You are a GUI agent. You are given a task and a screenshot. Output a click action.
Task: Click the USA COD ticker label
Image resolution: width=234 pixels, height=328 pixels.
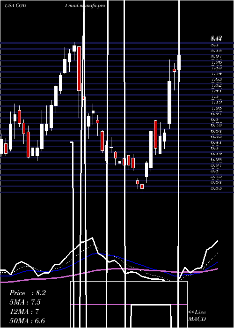(x=15, y=6)
